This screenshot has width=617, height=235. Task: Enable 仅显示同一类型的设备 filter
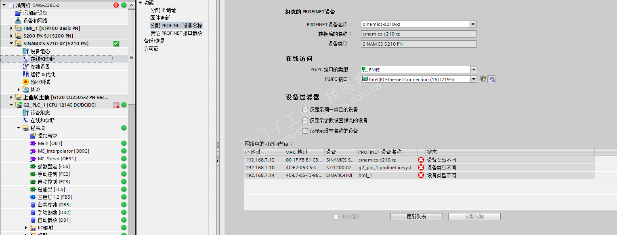305,109
